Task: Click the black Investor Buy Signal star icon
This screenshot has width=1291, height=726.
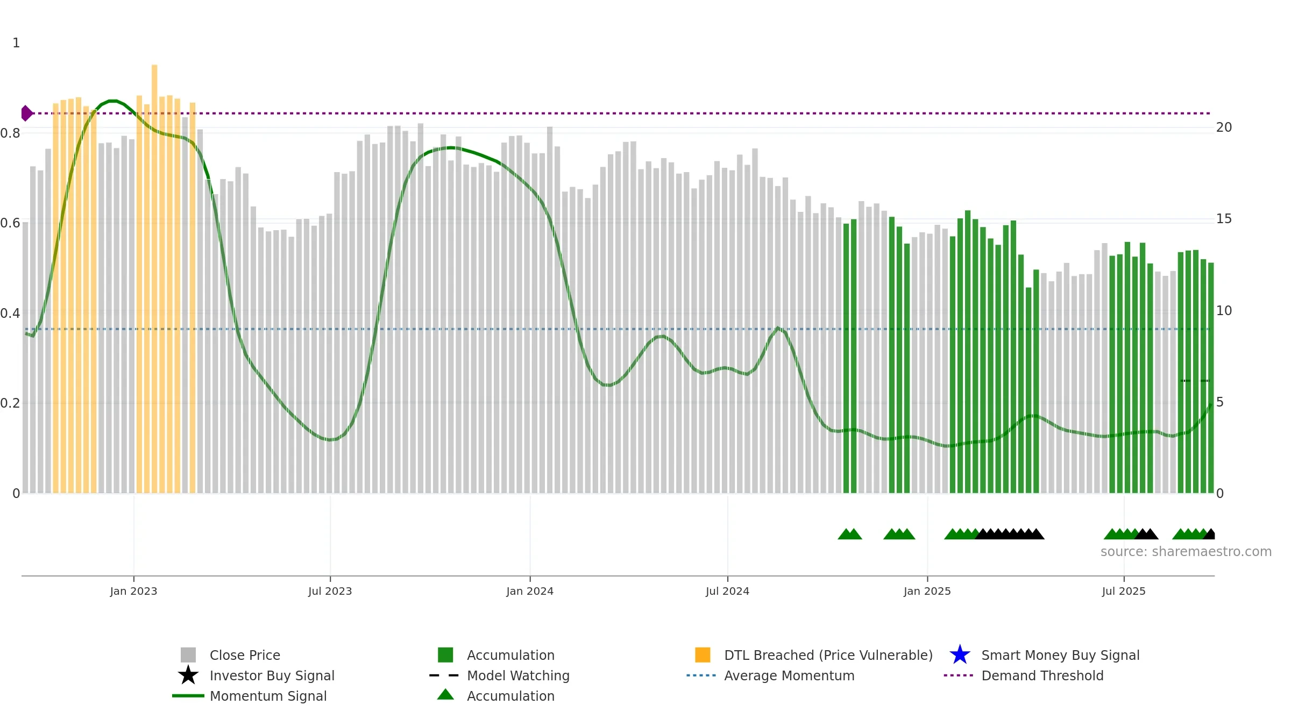Action: (188, 675)
